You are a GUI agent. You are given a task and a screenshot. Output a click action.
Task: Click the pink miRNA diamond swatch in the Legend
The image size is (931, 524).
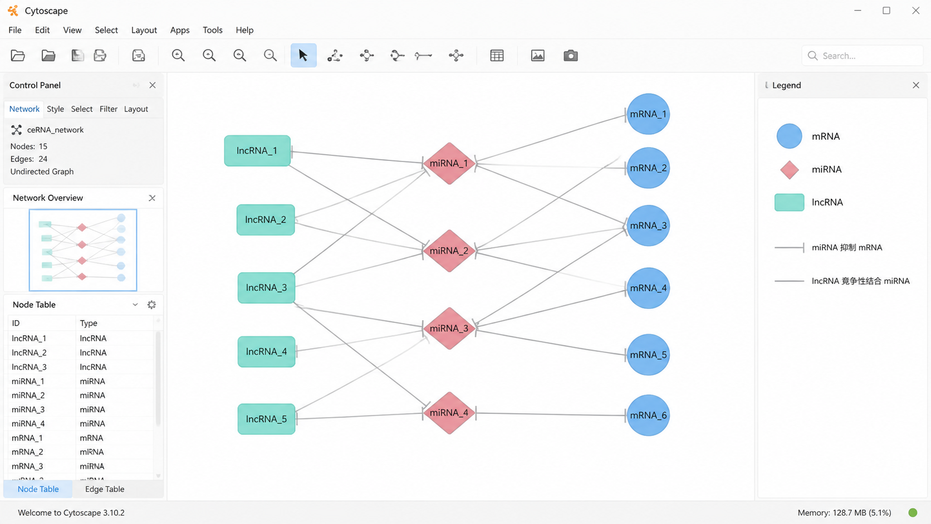click(789, 169)
